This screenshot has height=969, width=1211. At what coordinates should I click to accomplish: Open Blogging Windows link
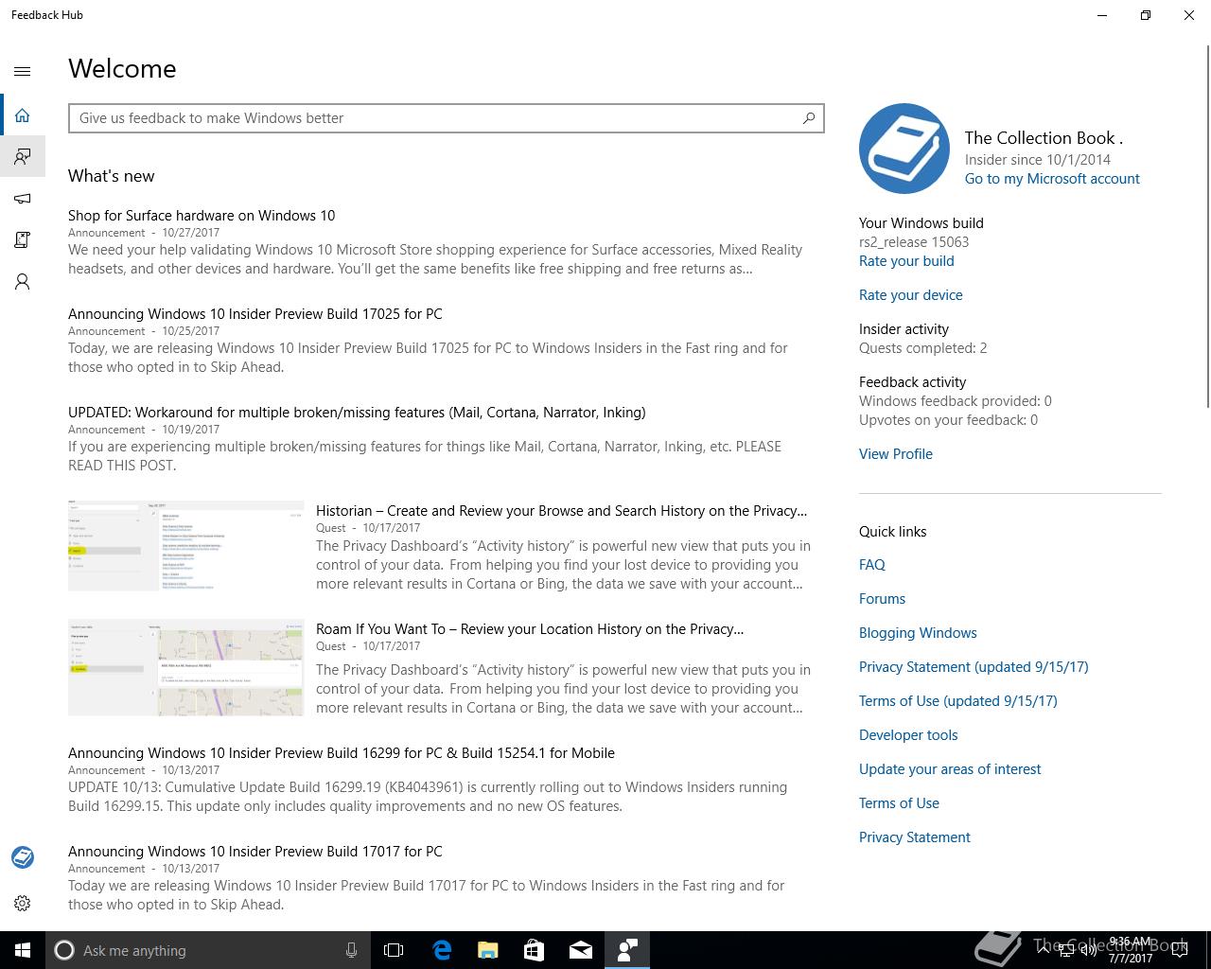click(x=918, y=633)
